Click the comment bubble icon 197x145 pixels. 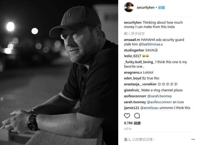[x=137, y=116]
